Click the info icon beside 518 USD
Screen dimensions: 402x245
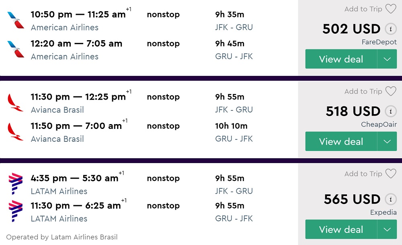point(390,111)
